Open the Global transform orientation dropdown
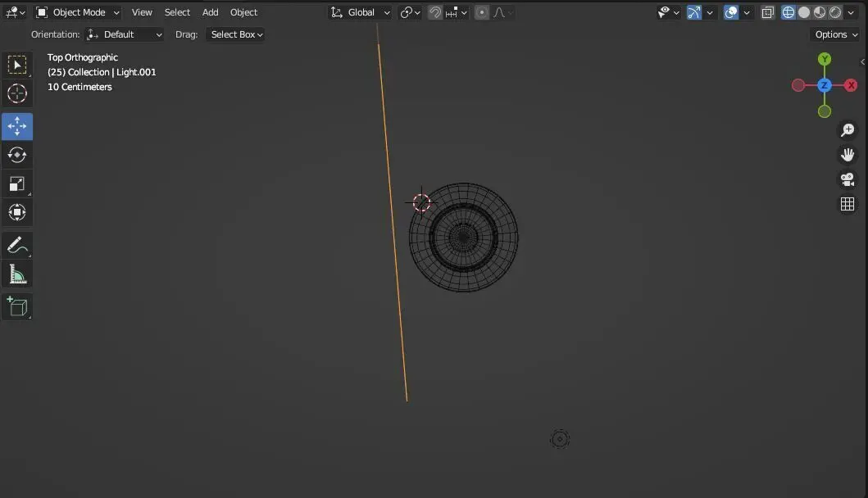The image size is (868, 498). 361,12
